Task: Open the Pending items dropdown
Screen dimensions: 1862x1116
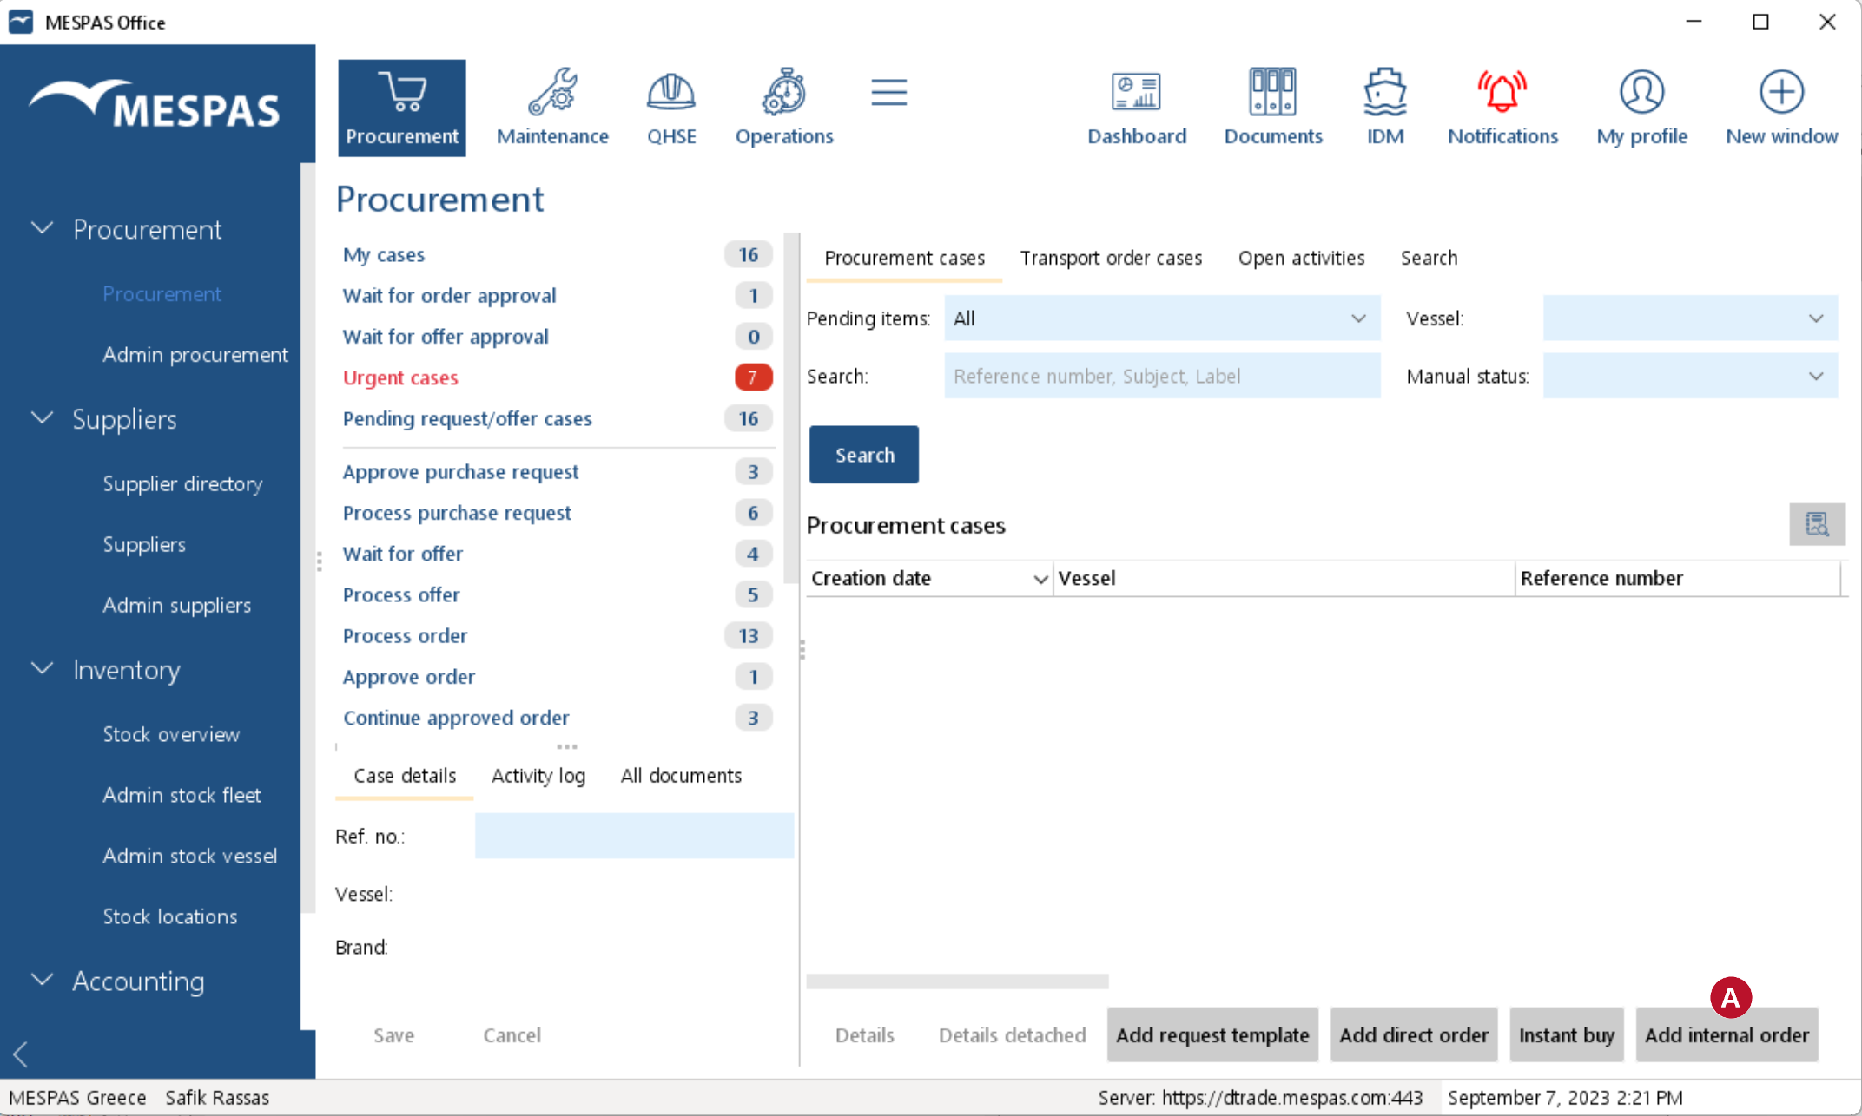Action: click(1162, 318)
